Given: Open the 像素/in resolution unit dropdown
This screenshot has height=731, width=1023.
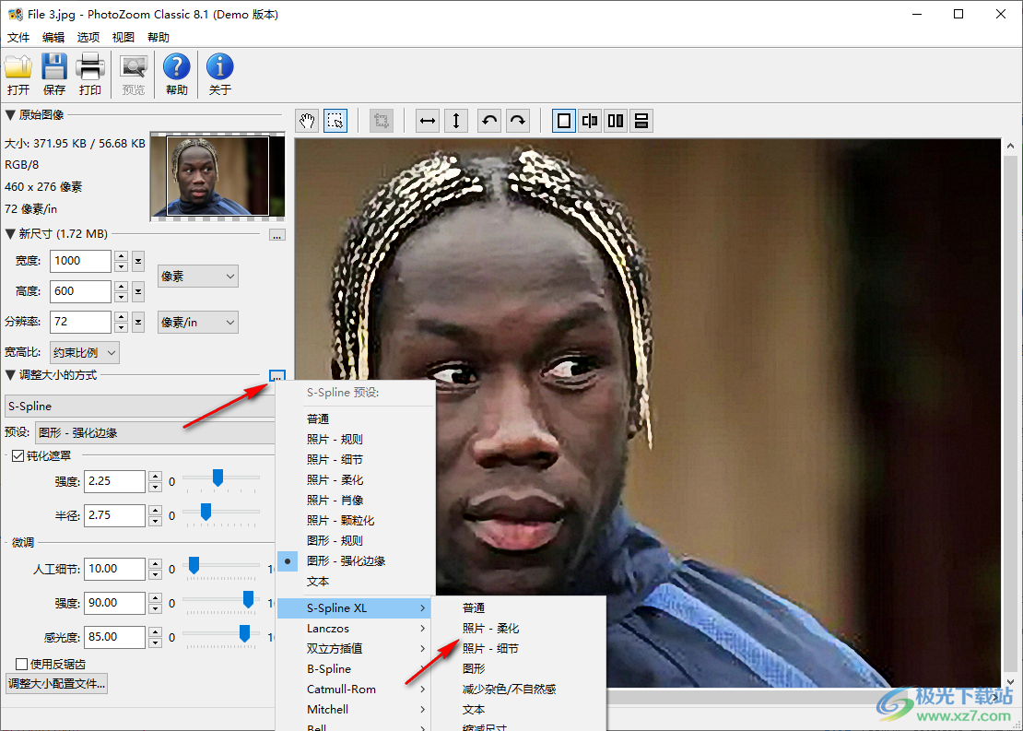Looking at the screenshot, I should click(197, 323).
